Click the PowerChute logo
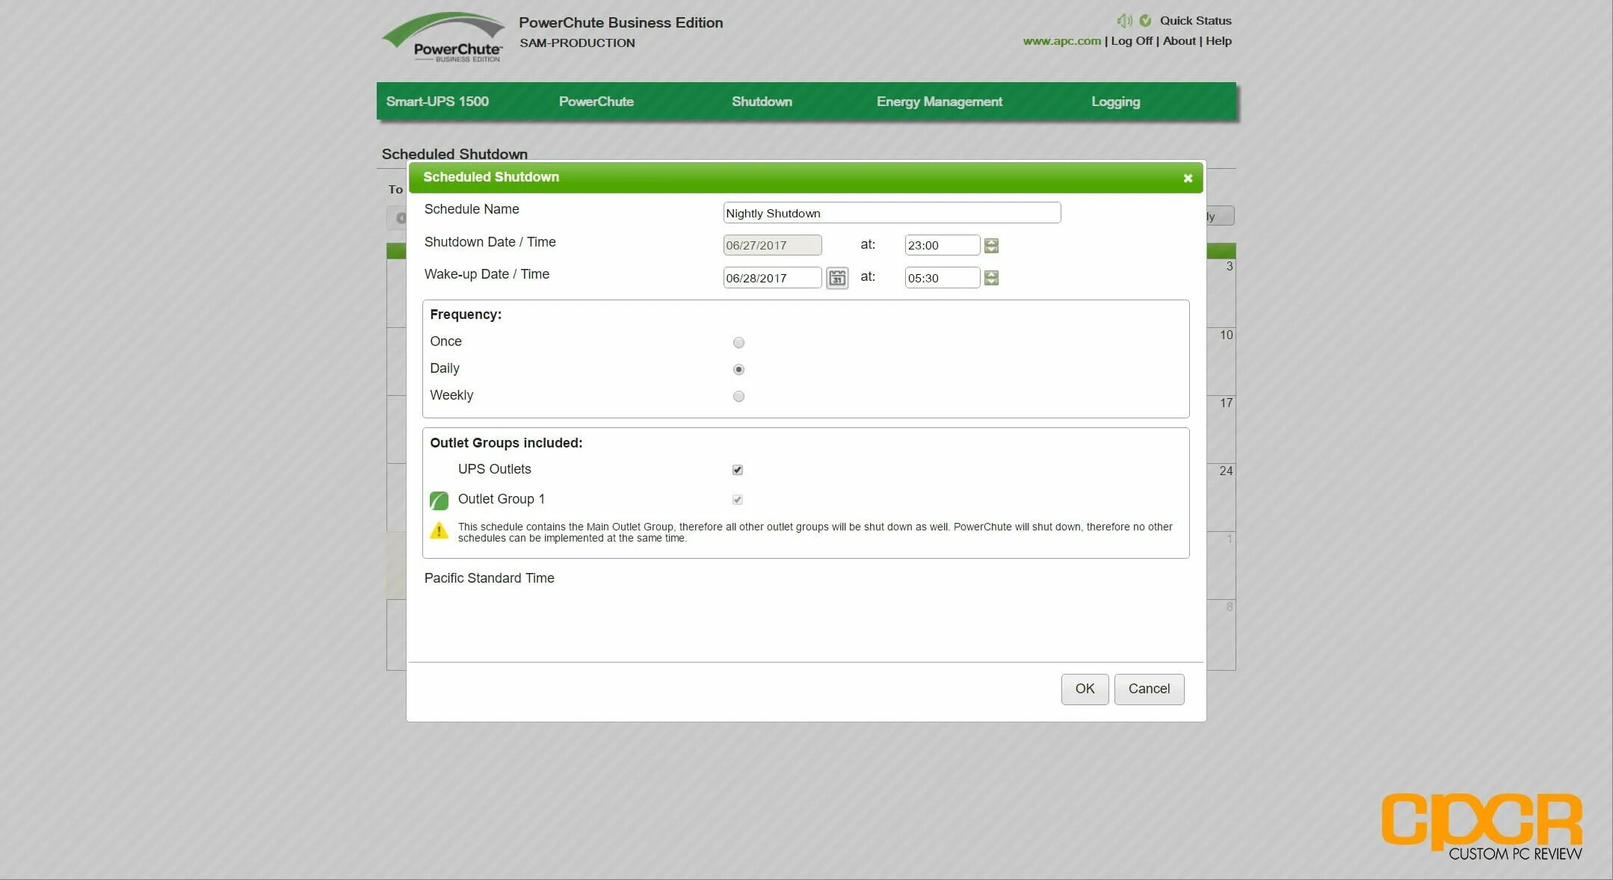The height and width of the screenshot is (880, 1613). pyautogui.click(x=444, y=37)
